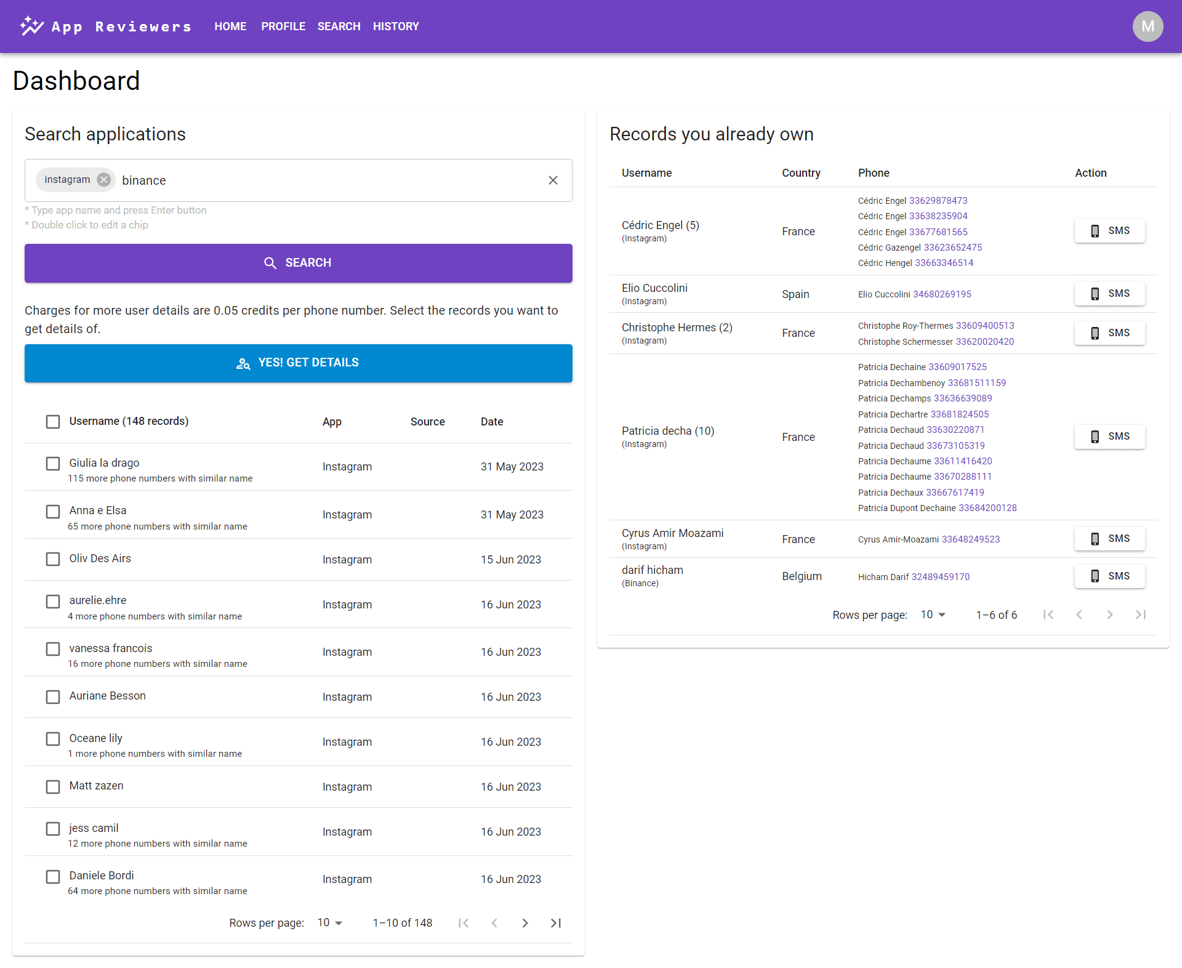This screenshot has height=968, width=1182.
Task: Click phone number 34680269195 link
Action: tap(942, 294)
